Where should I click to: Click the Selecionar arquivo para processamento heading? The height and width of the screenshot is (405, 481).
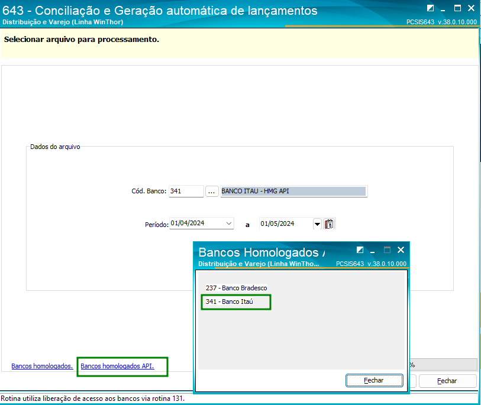82,40
